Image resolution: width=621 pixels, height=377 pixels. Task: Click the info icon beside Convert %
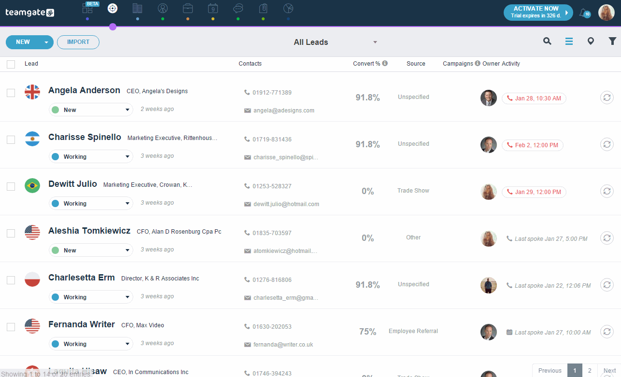(x=385, y=63)
